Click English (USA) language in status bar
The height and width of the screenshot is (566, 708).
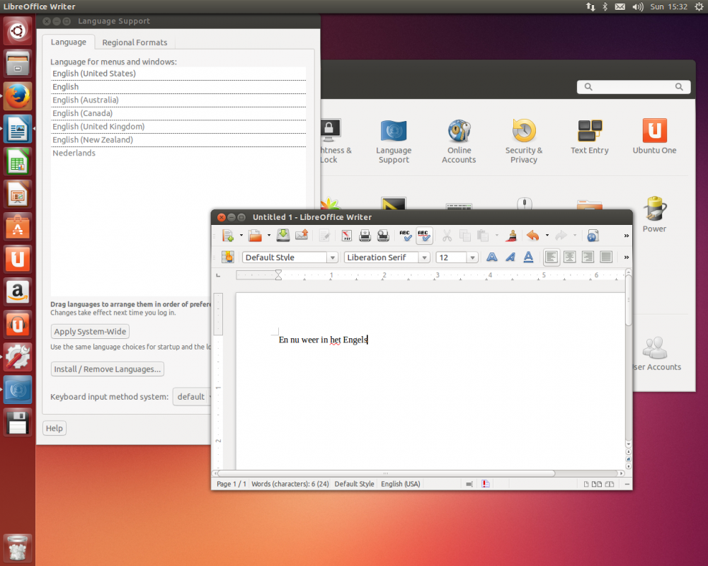point(401,484)
